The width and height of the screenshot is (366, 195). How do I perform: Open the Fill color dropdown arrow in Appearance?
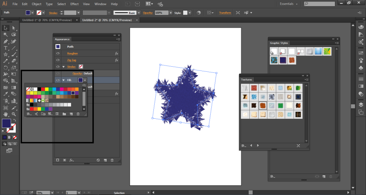(85, 80)
